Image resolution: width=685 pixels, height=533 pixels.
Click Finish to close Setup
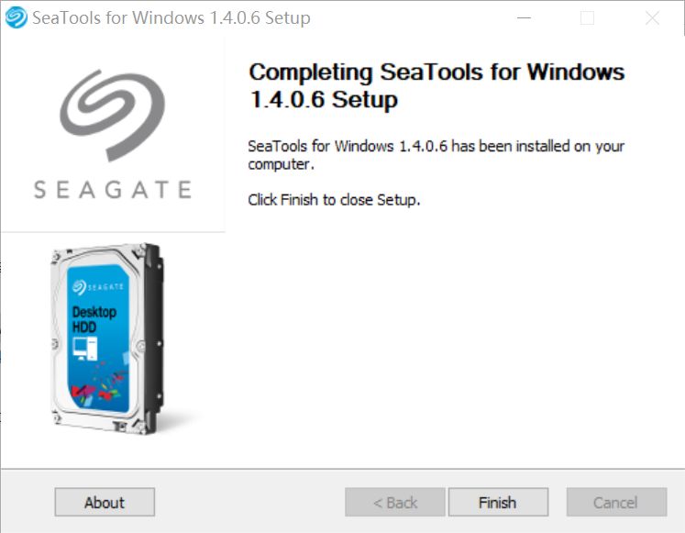tap(498, 502)
